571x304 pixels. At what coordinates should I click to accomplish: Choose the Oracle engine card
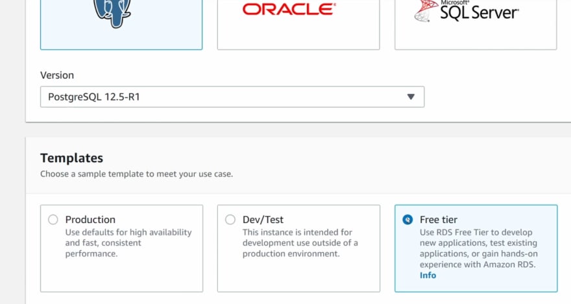pos(298,24)
